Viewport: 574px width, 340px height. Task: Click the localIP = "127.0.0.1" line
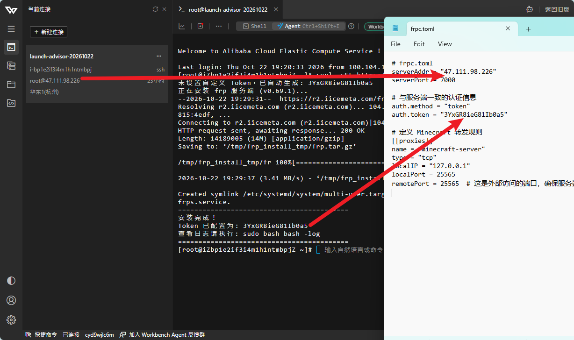431,166
